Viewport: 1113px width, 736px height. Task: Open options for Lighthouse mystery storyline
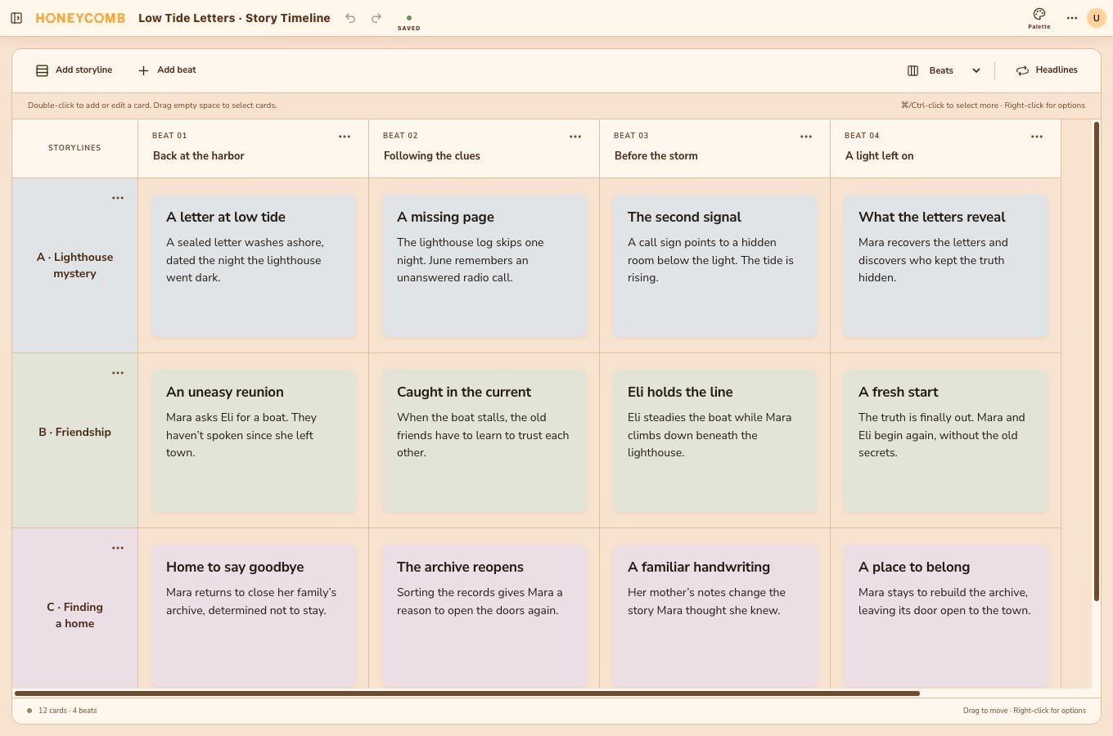click(118, 198)
